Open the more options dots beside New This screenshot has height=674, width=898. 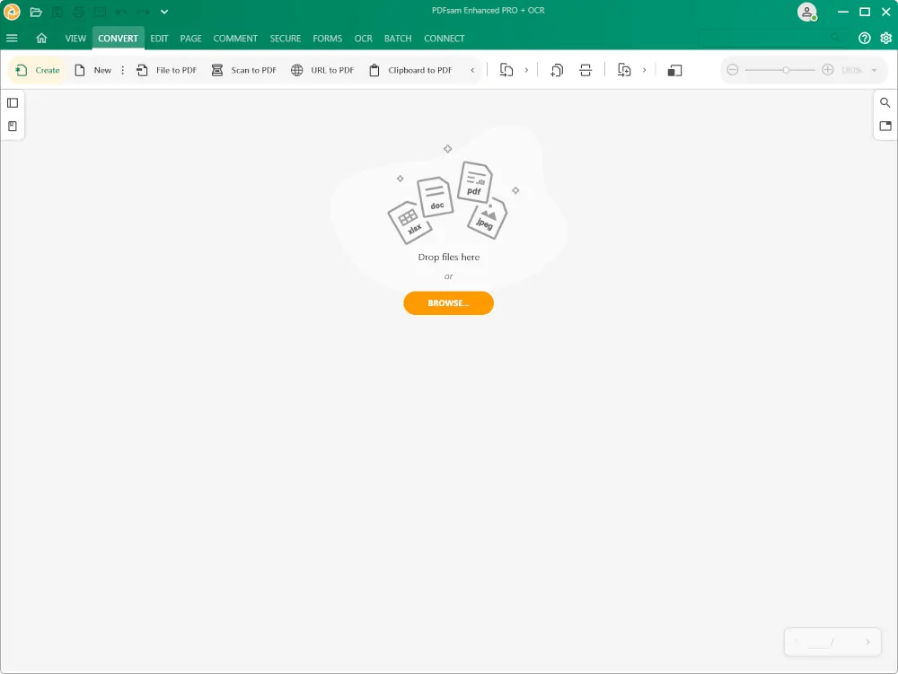point(123,70)
